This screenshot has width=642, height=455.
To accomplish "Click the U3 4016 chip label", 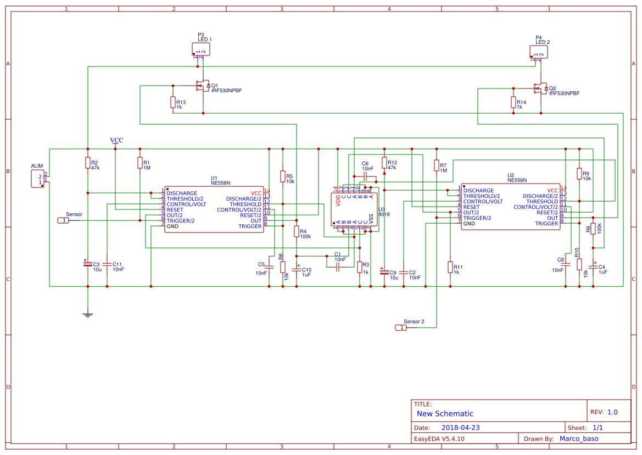I will pos(384,212).
